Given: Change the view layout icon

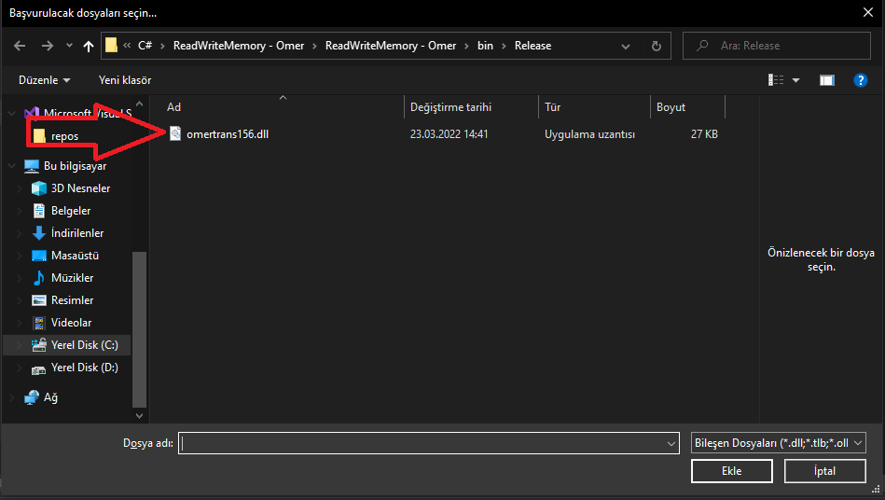Looking at the screenshot, I should (x=776, y=80).
